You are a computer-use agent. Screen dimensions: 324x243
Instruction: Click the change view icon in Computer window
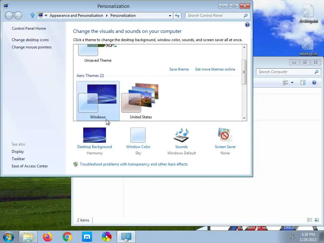click(285, 83)
